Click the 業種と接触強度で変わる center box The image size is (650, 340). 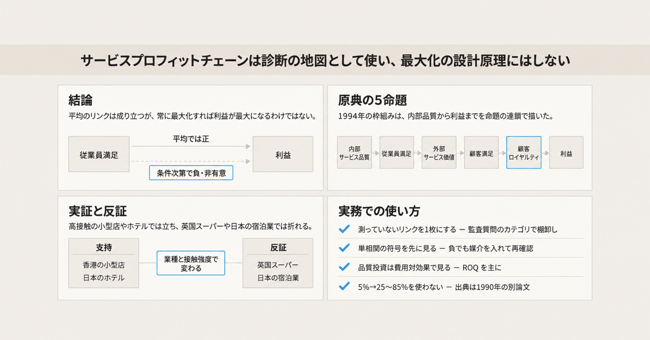[x=191, y=263]
